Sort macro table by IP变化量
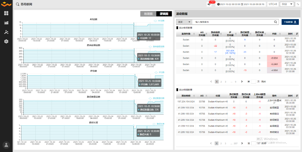This screenshot has height=152, width=302. pos(236,34)
